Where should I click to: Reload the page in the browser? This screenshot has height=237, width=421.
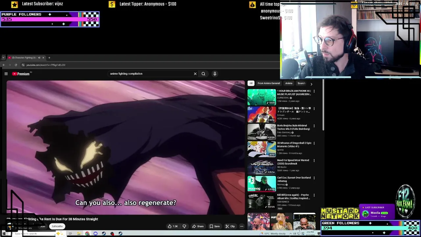tap(16, 65)
